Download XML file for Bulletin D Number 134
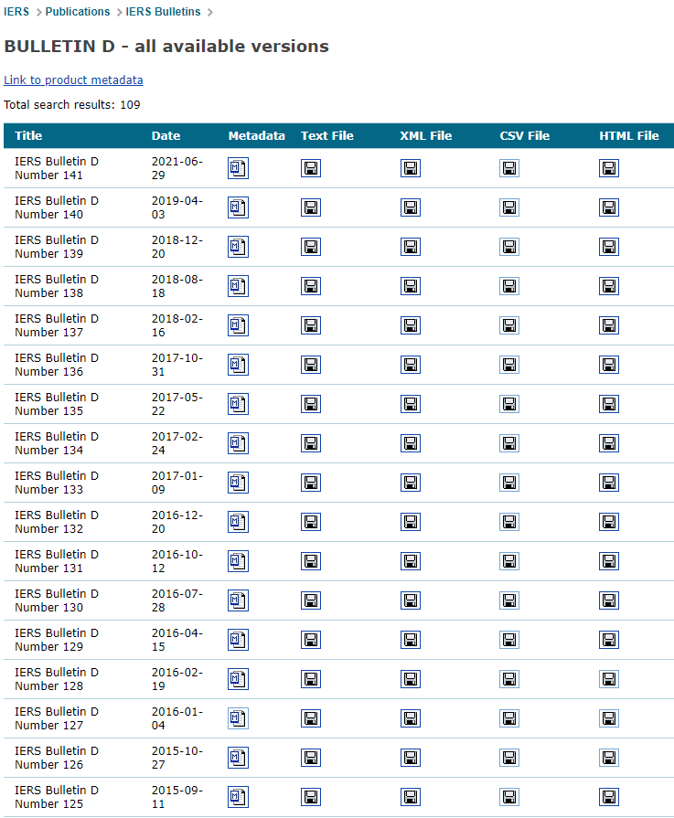This screenshot has height=818, width=674. coord(411,443)
